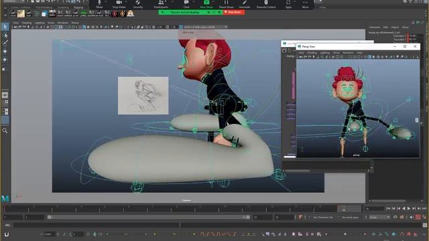Toggle the red auto keyframe button
Screen dimensions: 429x241
coord(418,217)
